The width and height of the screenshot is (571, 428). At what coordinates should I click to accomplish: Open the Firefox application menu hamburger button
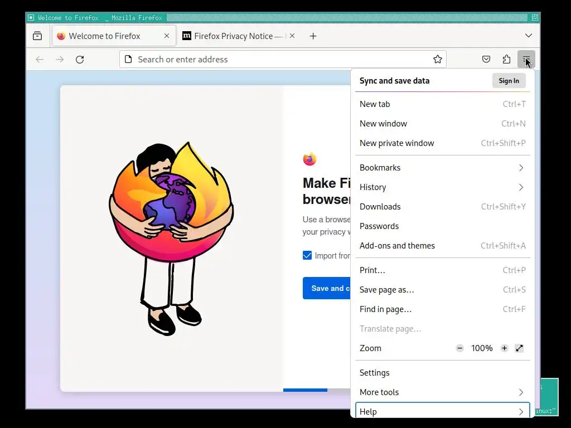point(526,59)
